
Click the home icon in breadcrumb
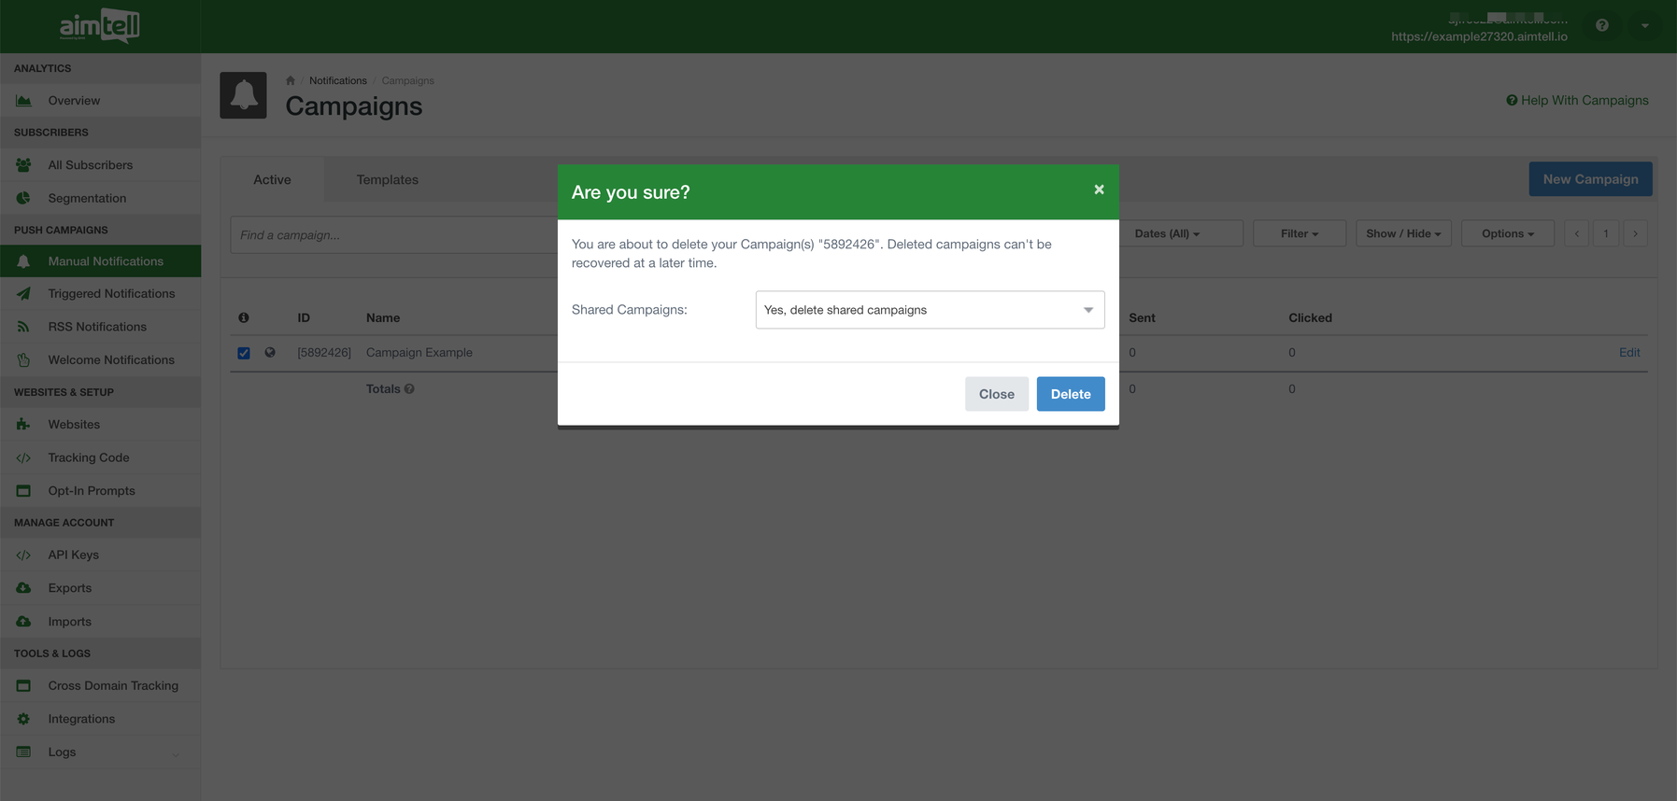click(x=291, y=80)
